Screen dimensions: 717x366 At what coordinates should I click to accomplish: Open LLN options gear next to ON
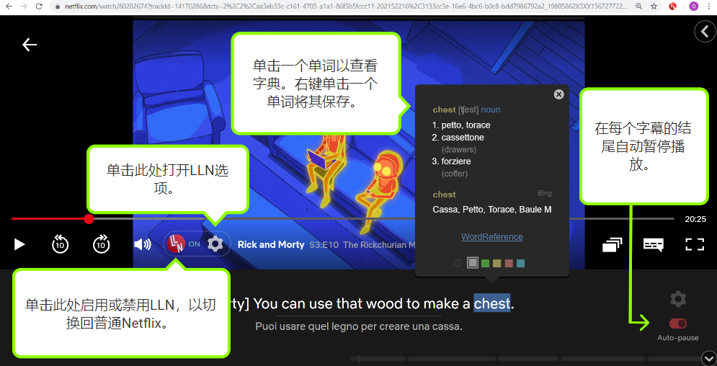tap(215, 244)
